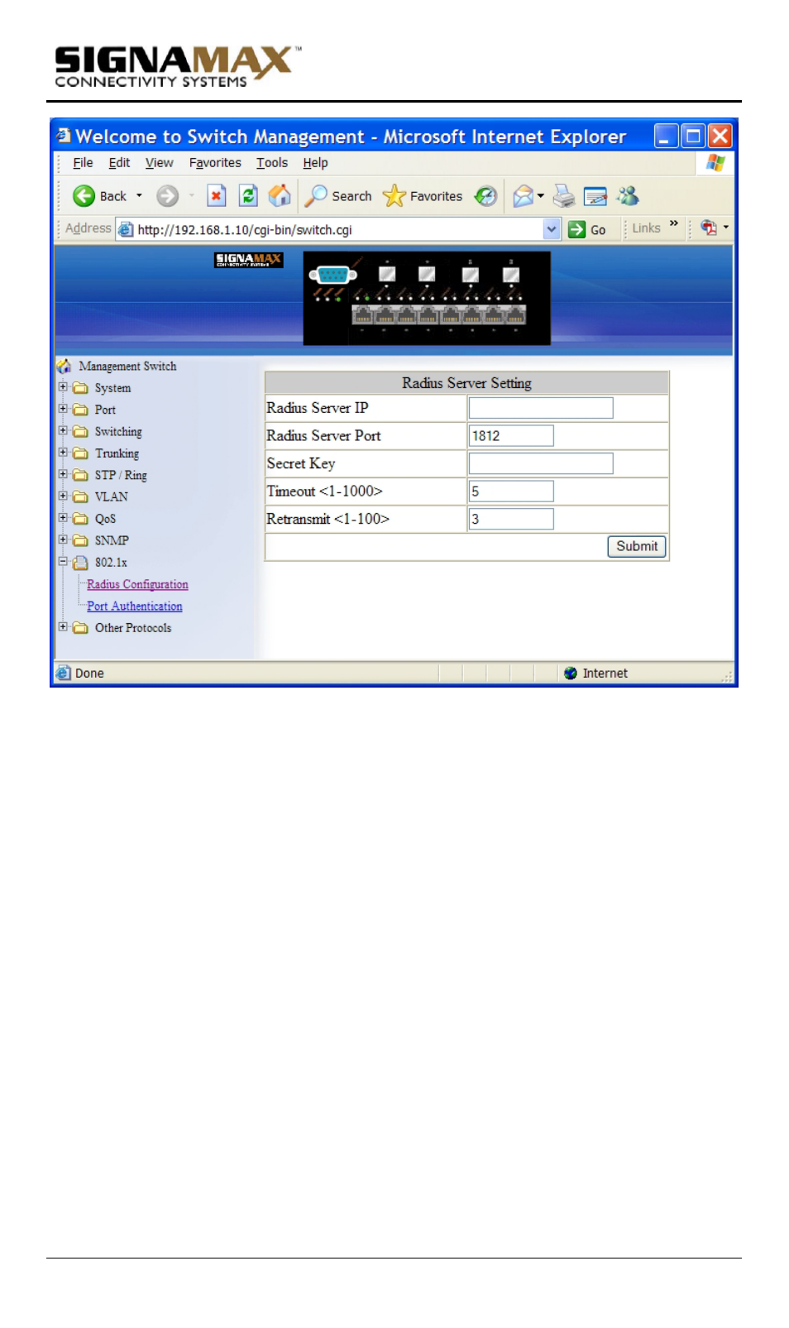Viewport: 789px width, 1328px height.
Task: Open the History toolbar icon
Action: coord(485,196)
